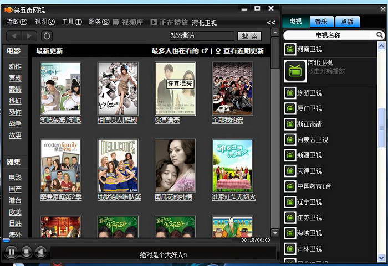Open the 工具(T) menu

(x=72, y=22)
